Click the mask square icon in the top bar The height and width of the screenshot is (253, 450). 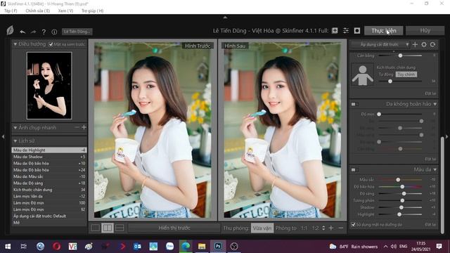[x=357, y=30]
